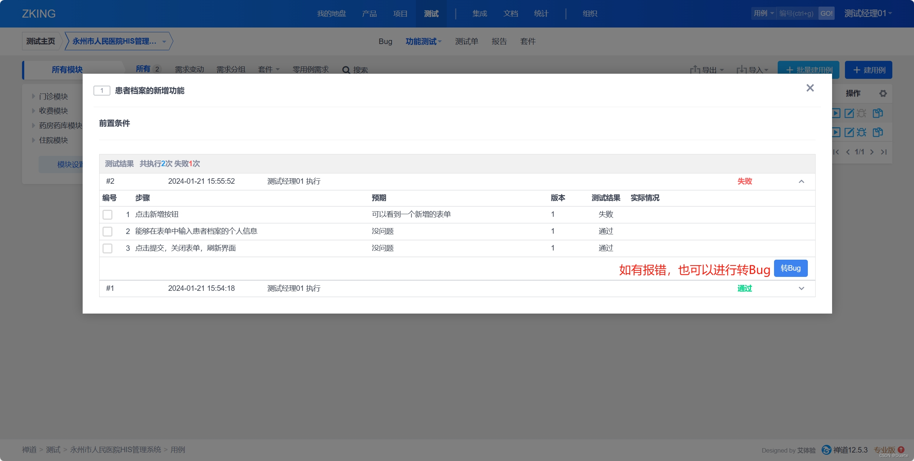The width and height of the screenshot is (914, 461).
Task: Close the test result dialog
Action: [810, 88]
